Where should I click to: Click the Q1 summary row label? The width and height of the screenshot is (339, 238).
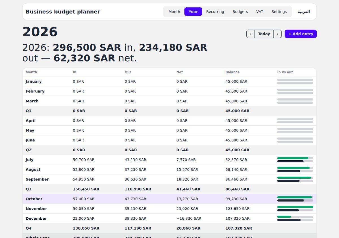(x=29, y=111)
